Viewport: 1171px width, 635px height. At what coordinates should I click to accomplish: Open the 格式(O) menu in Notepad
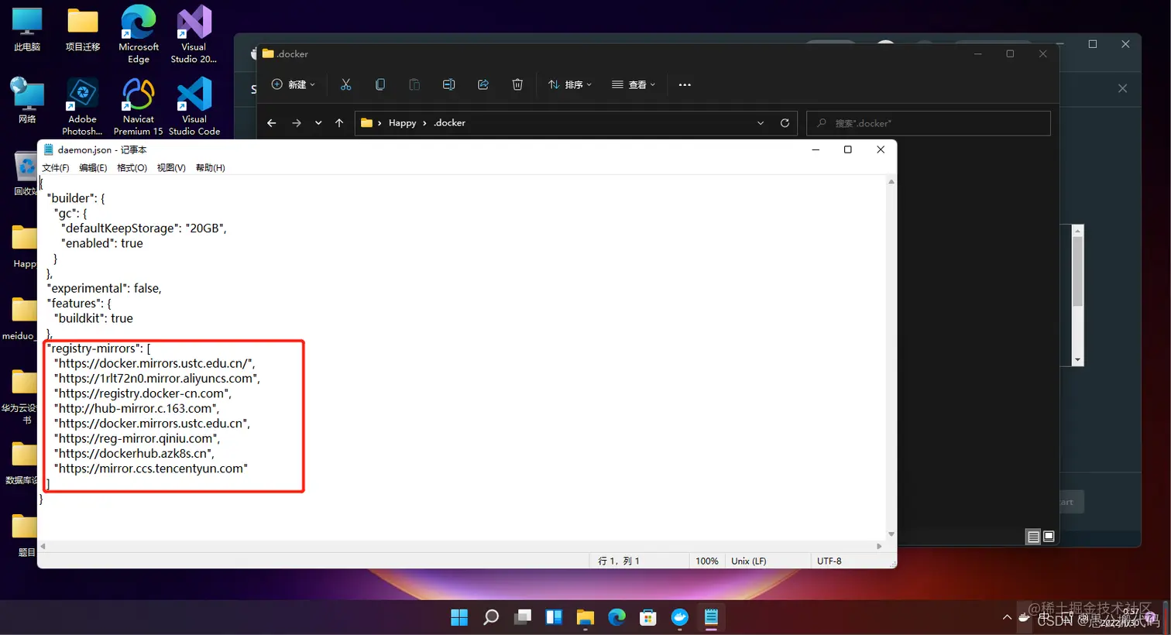[x=132, y=168]
